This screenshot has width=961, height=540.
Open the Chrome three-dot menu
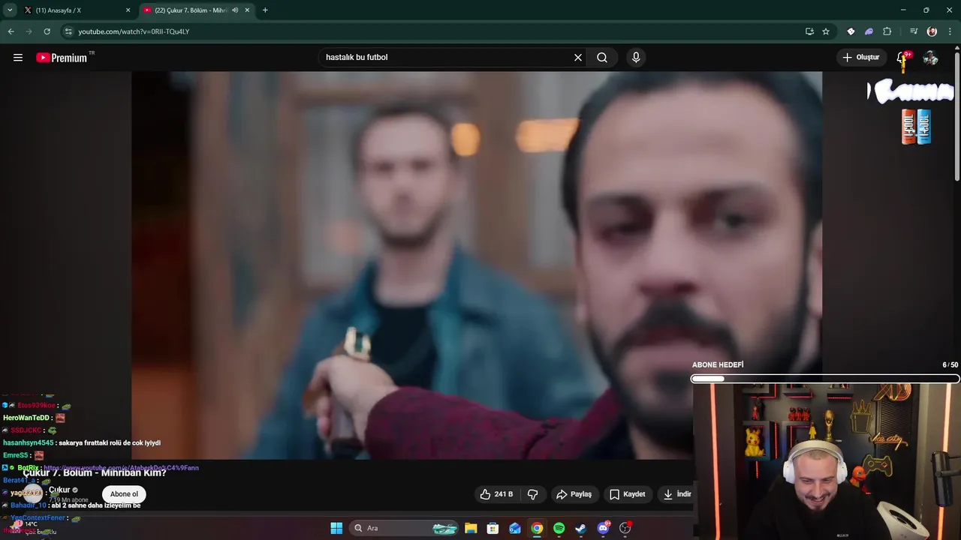[x=950, y=31]
